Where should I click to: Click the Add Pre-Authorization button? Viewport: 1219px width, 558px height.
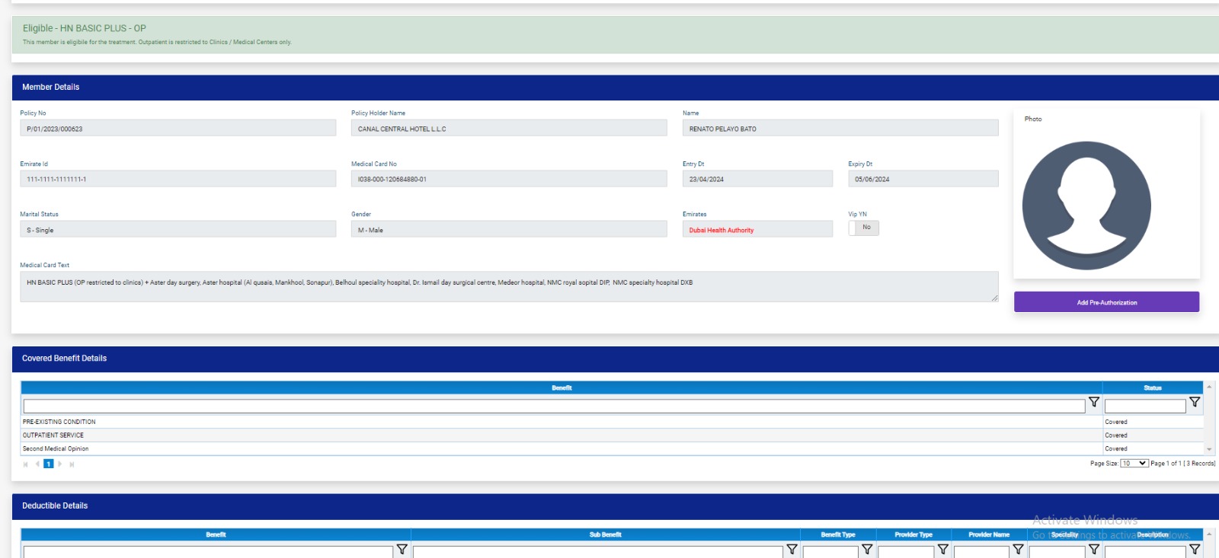pyautogui.click(x=1106, y=302)
